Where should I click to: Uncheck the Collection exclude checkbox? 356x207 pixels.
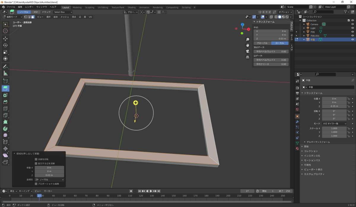pyautogui.click(x=349, y=20)
